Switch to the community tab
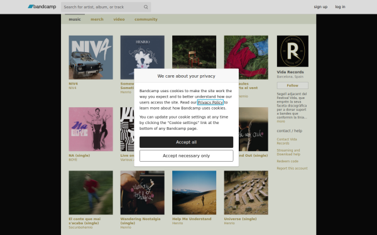The height and width of the screenshot is (235, 377). (146, 19)
